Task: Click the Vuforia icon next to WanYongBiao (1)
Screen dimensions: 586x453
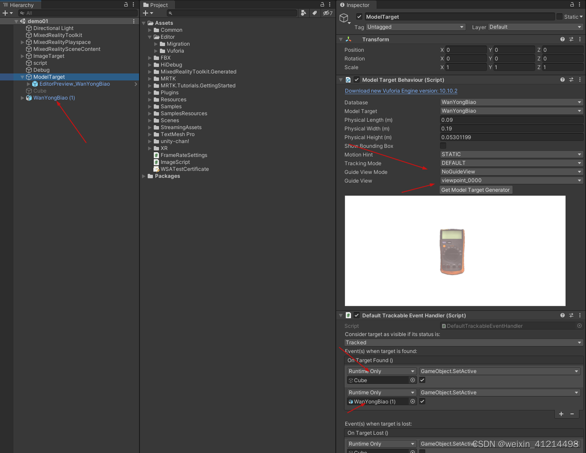Action: tap(29, 98)
